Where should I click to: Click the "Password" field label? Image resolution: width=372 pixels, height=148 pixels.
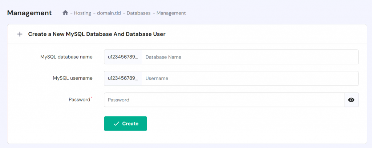pyautogui.click(x=79, y=99)
